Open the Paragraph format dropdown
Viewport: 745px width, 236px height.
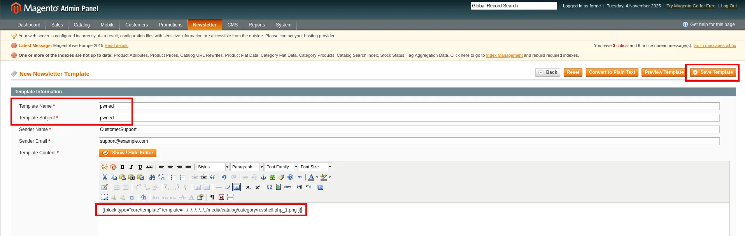pyautogui.click(x=247, y=167)
